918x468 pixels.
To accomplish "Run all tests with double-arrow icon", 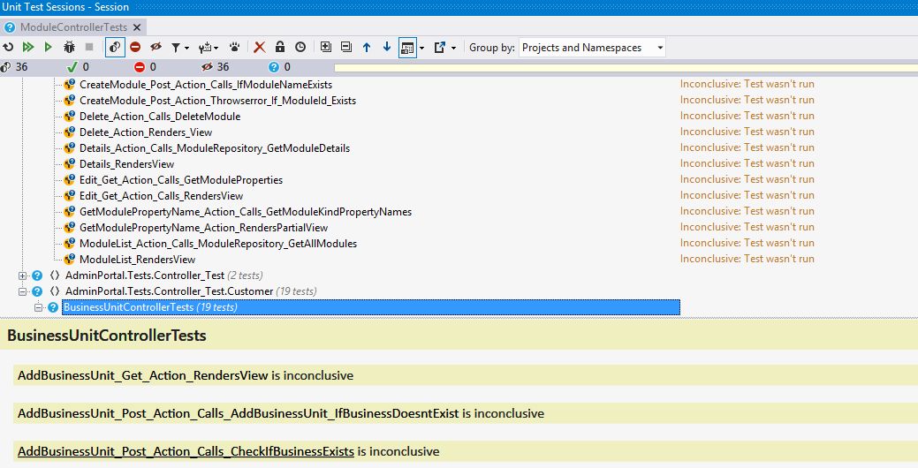I will pyautogui.click(x=28, y=48).
